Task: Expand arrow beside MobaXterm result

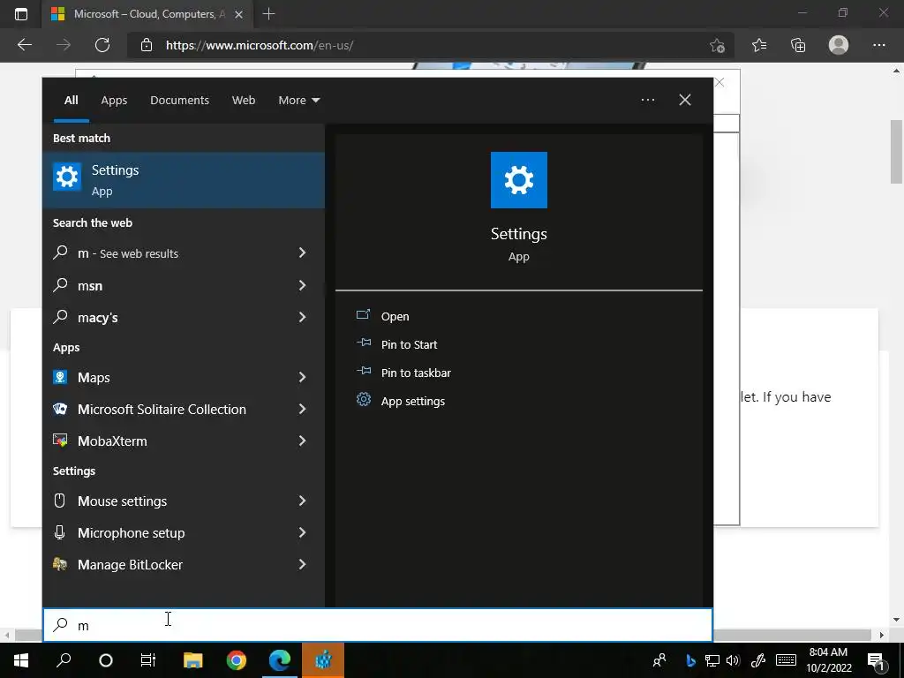Action: [x=302, y=441]
